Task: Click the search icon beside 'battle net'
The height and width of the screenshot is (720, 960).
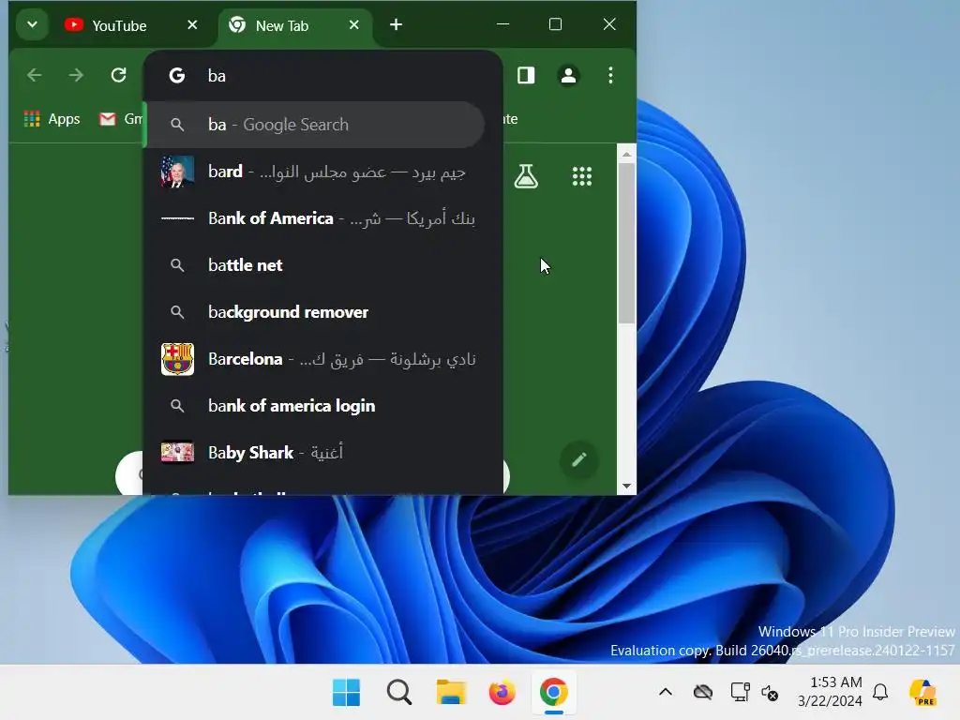Action: [177, 265]
